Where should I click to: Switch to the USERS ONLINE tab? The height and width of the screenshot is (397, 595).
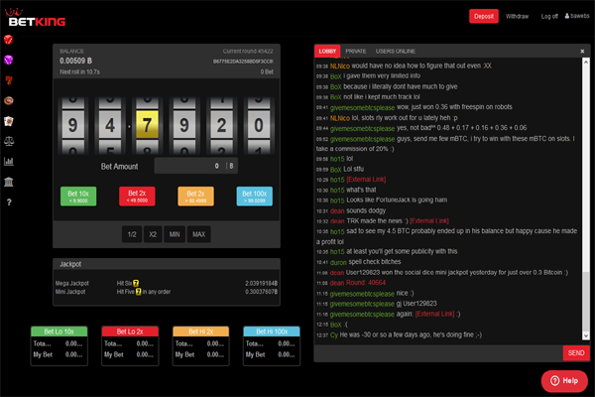(x=395, y=52)
